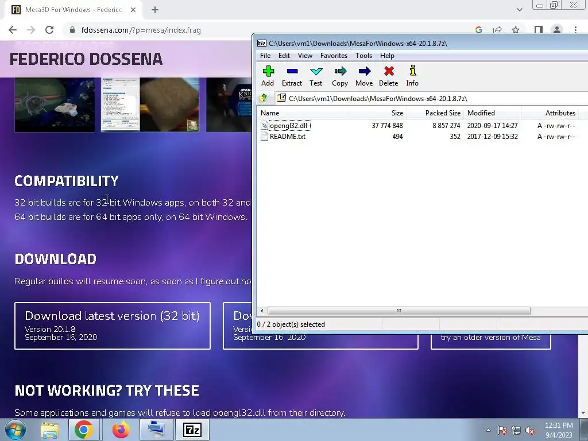Screen dimensions: 588x441
Task: Open the Windows Start menu
Action: pyautogui.click(x=16, y=430)
